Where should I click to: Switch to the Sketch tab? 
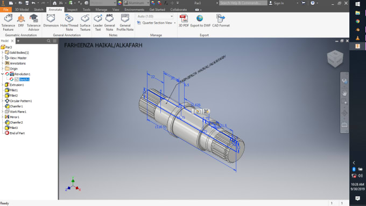tap(39, 10)
